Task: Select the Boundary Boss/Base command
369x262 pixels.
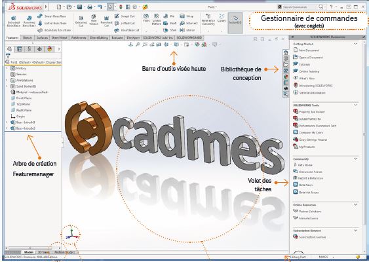Action: [x=54, y=30]
